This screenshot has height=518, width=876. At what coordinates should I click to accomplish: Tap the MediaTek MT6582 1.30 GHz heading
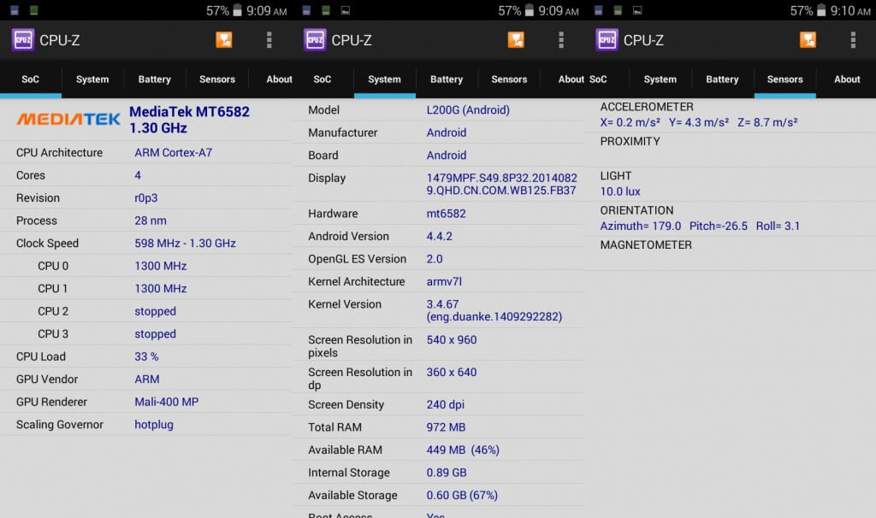[189, 120]
